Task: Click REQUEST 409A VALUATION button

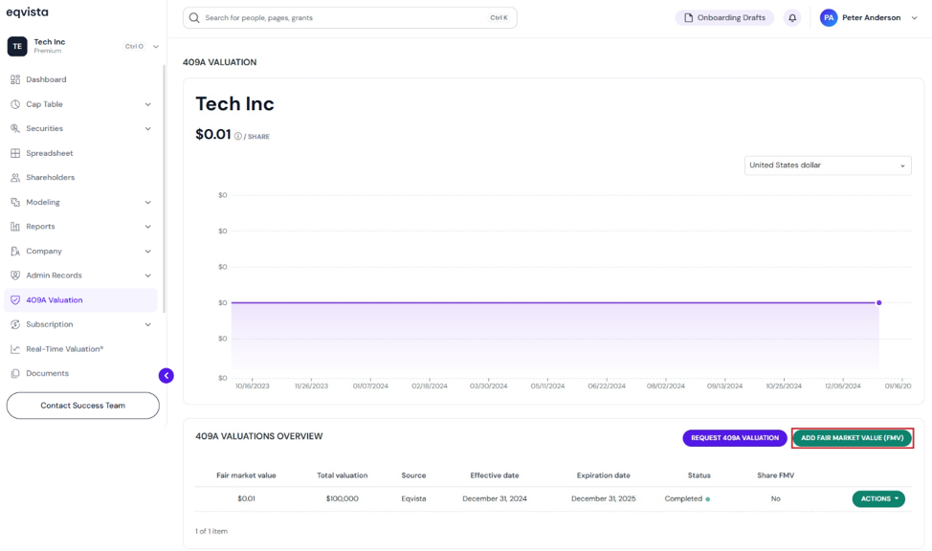Action: click(x=735, y=438)
